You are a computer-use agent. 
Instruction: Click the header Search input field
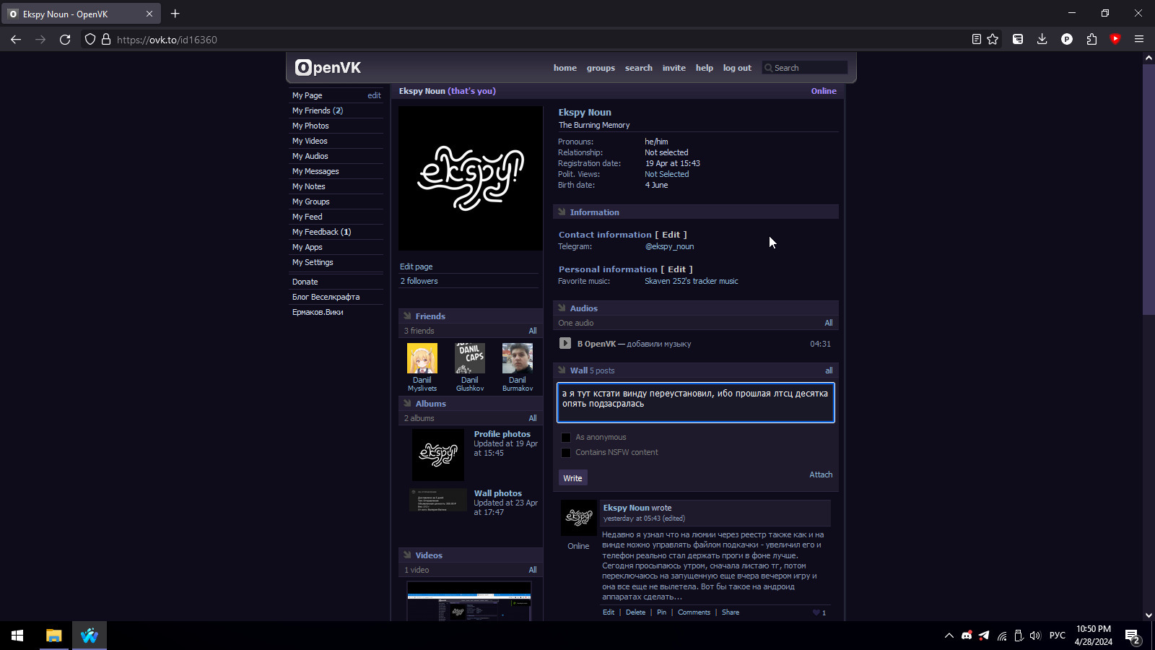[808, 68]
